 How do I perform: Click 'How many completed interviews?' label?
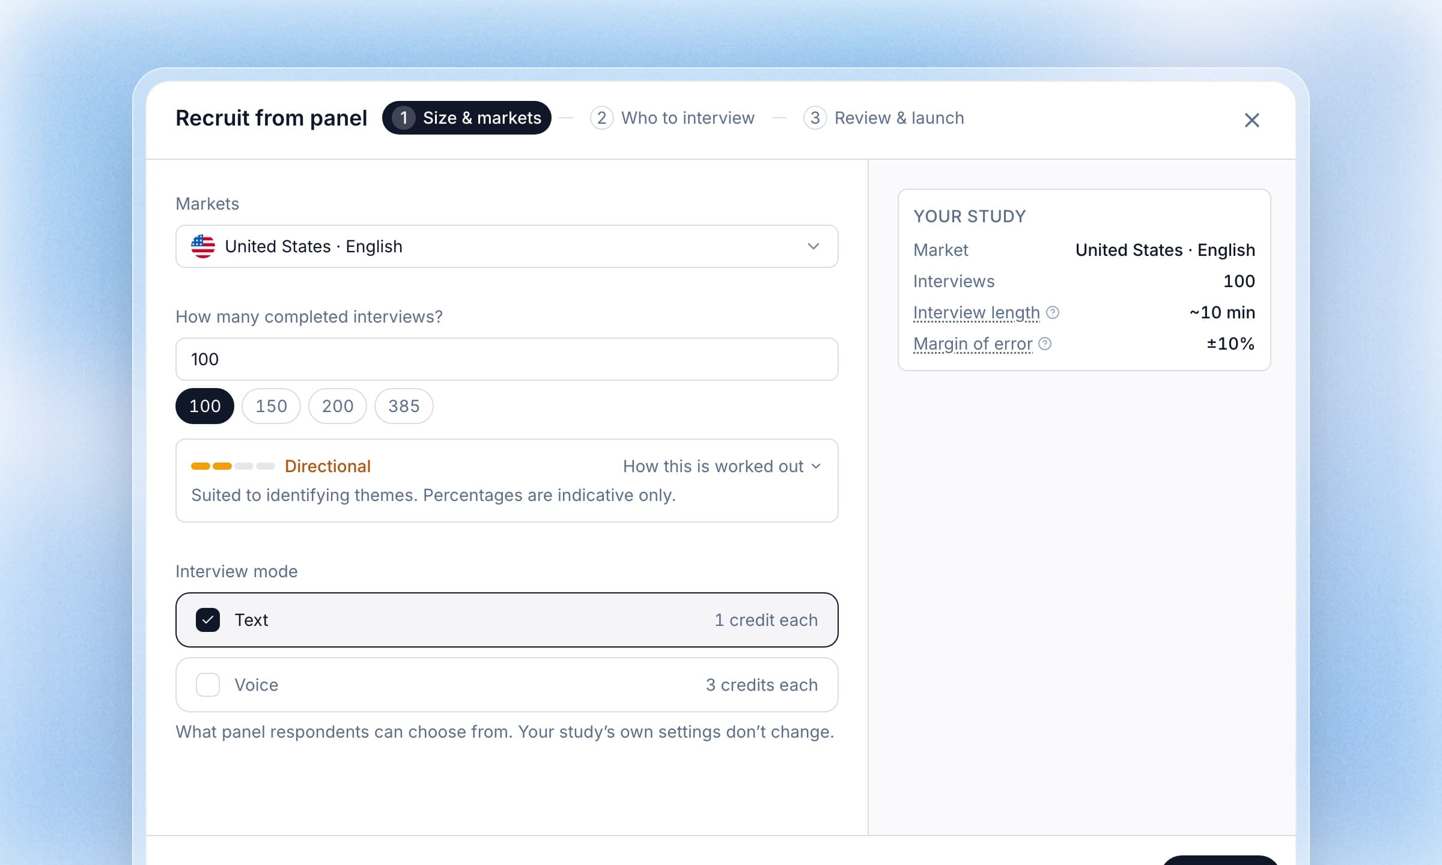[x=309, y=317]
